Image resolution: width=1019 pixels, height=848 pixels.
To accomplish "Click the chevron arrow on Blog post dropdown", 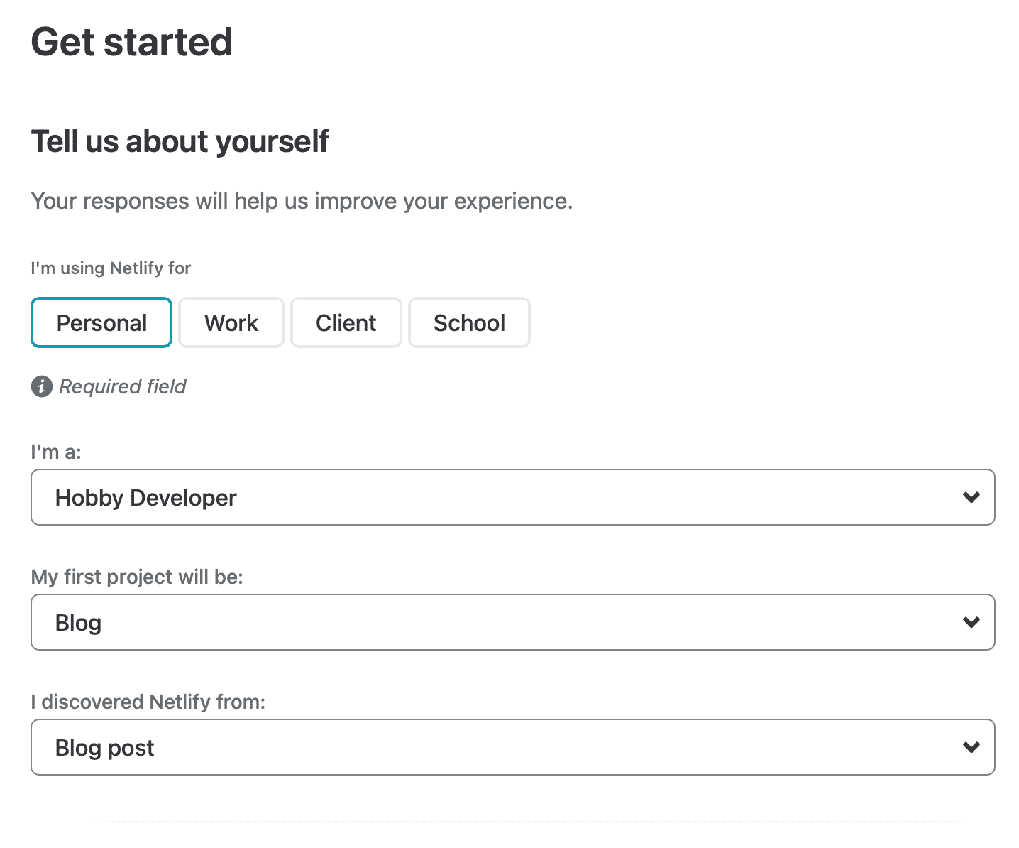I will tap(971, 747).
